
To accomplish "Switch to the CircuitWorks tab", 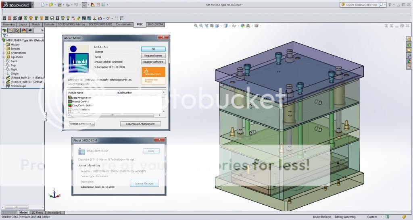I will click(x=123, y=25).
